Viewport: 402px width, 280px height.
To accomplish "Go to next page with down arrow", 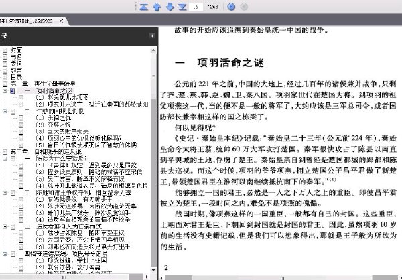I will point(170,7).
